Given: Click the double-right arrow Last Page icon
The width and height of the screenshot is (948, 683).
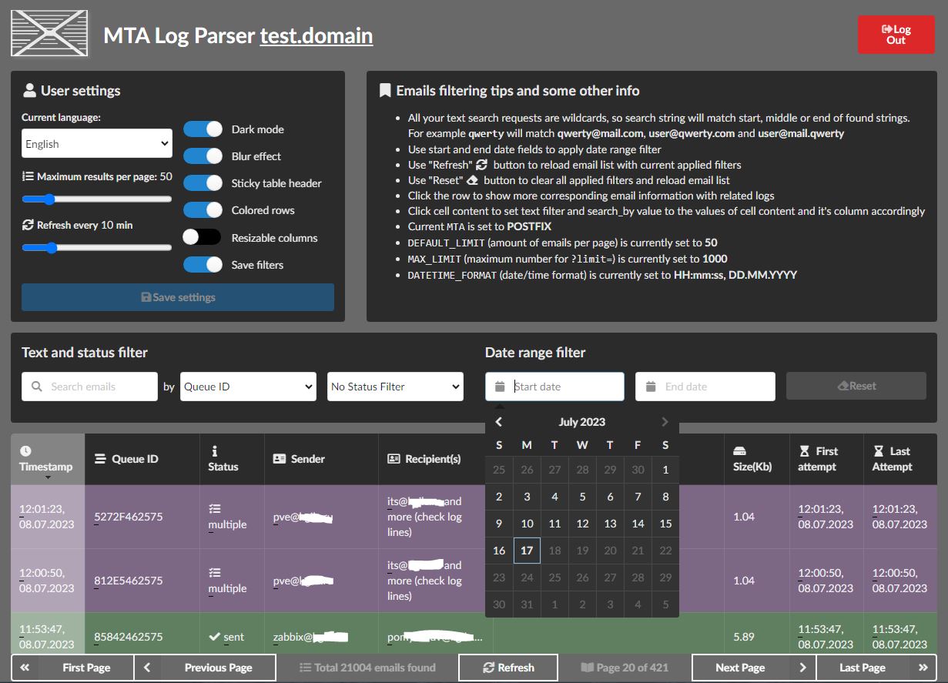Looking at the screenshot, I should (923, 668).
